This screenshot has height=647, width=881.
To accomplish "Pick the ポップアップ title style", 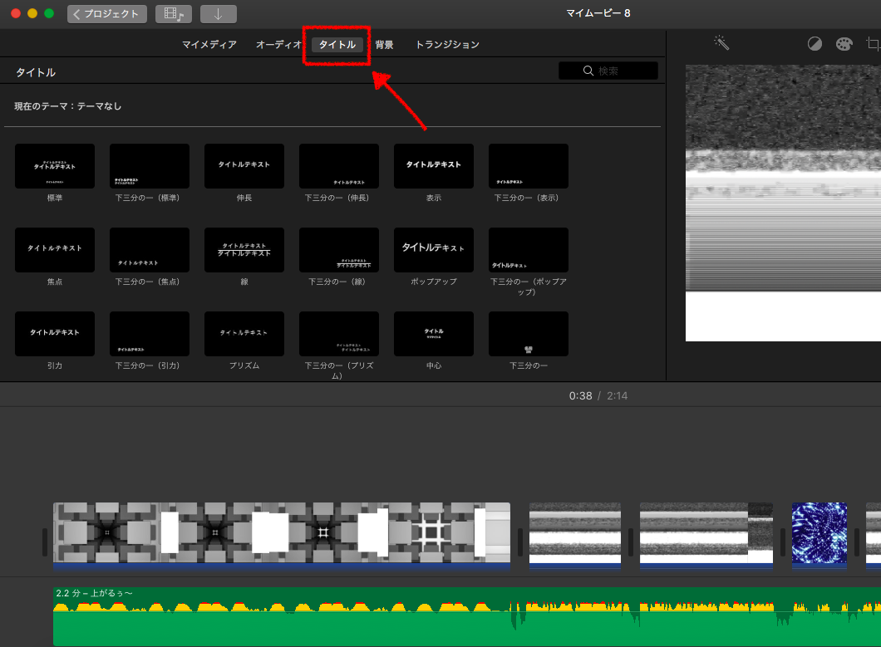I will click(434, 250).
